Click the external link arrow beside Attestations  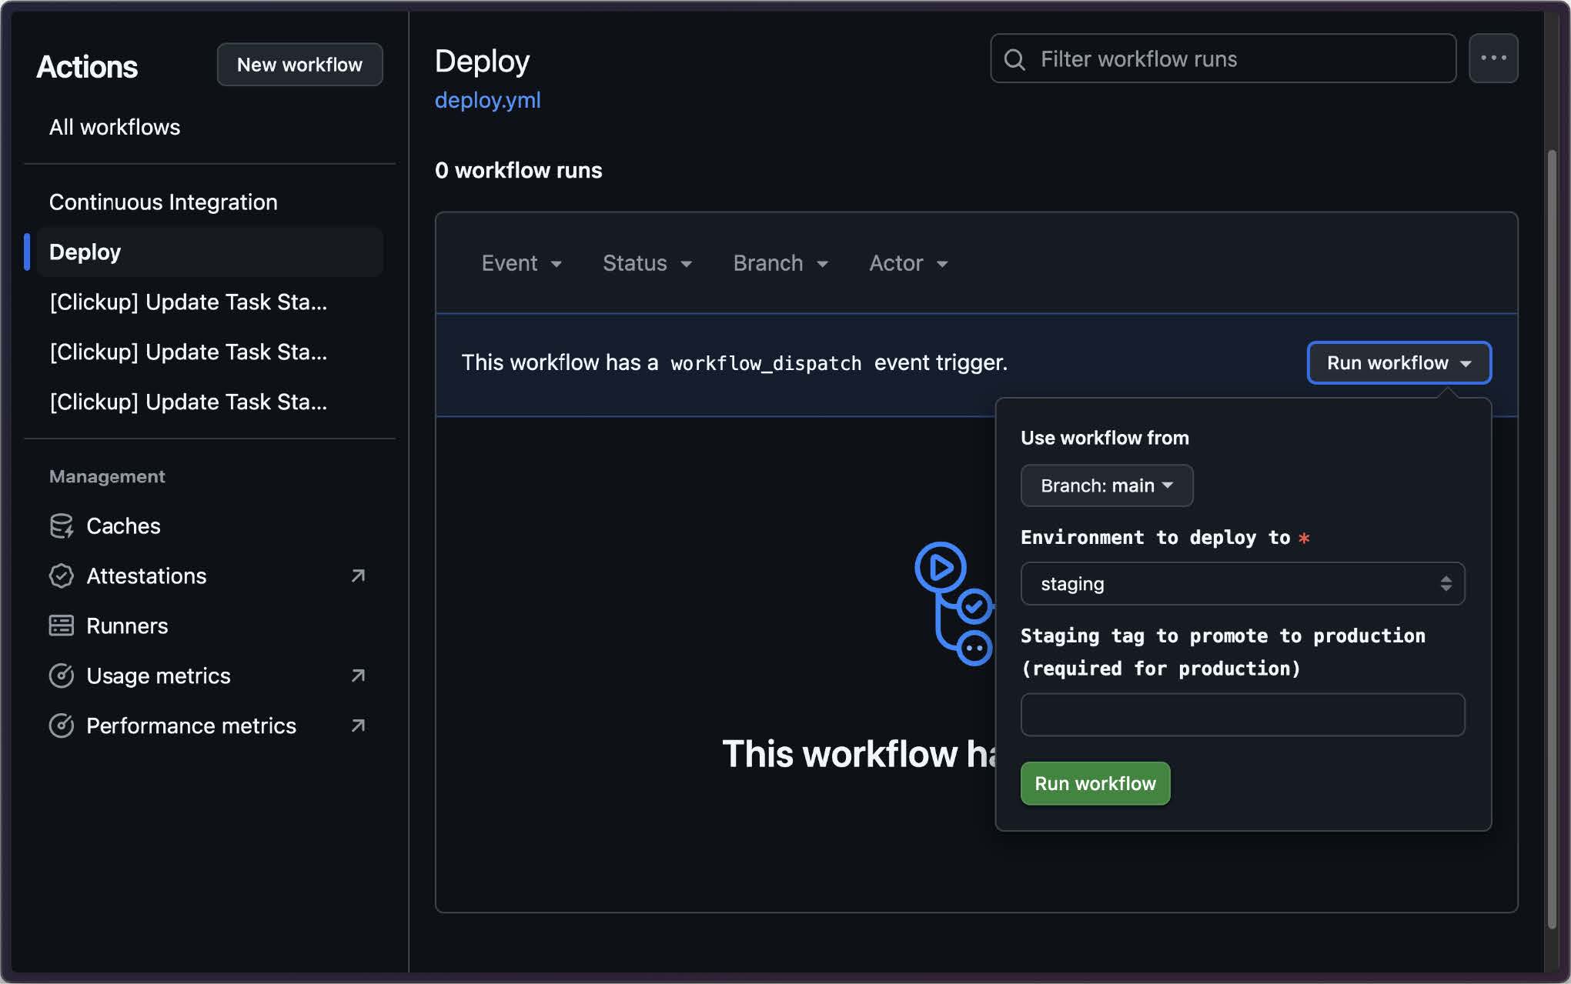pos(358,576)
